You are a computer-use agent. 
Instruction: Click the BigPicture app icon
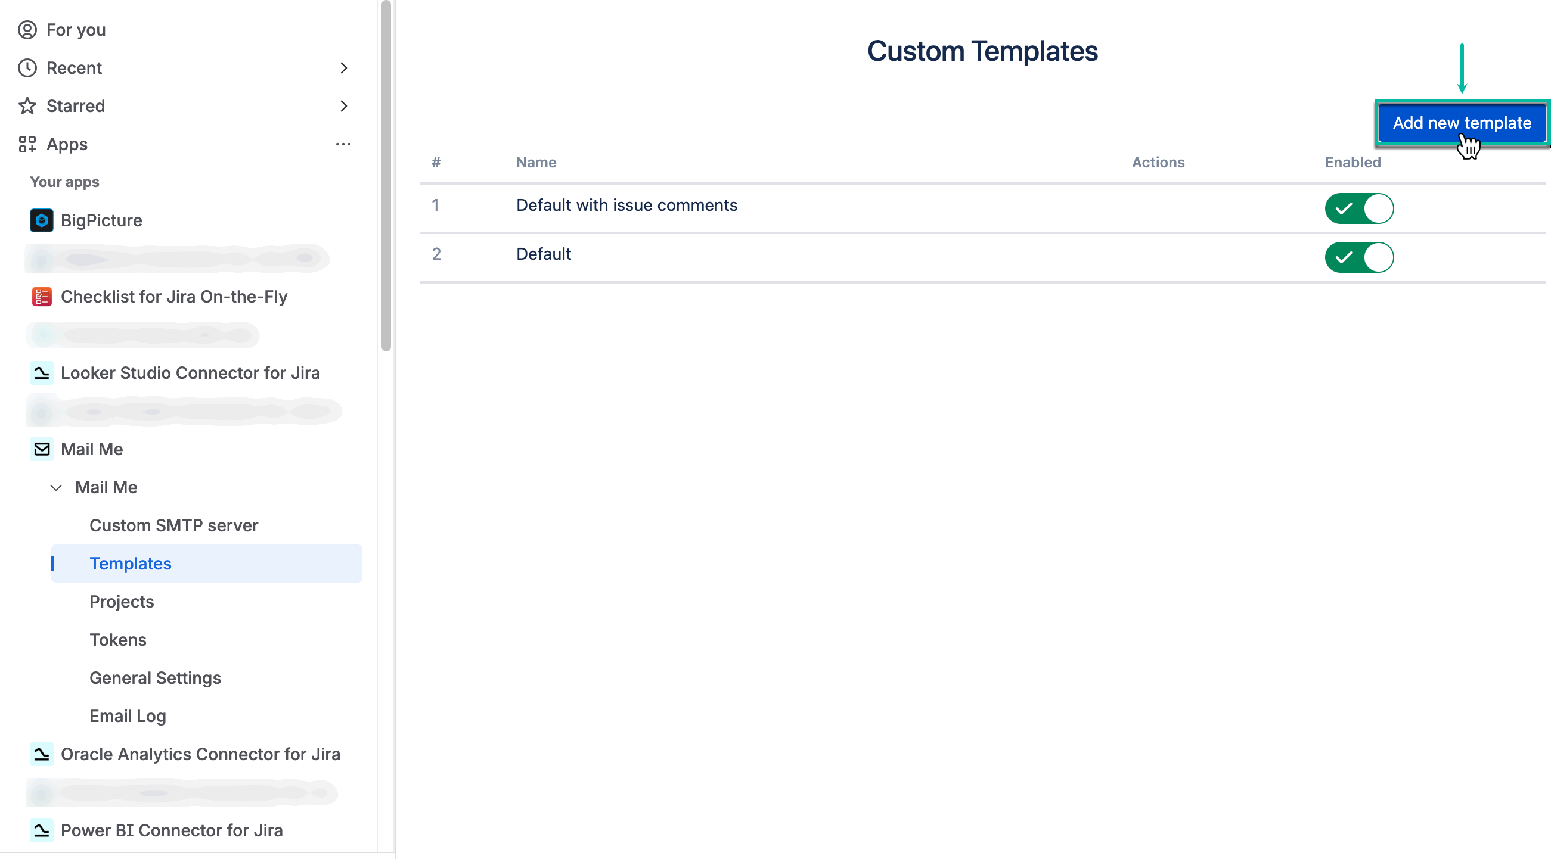pyautogui.click(x=41, y=220)
